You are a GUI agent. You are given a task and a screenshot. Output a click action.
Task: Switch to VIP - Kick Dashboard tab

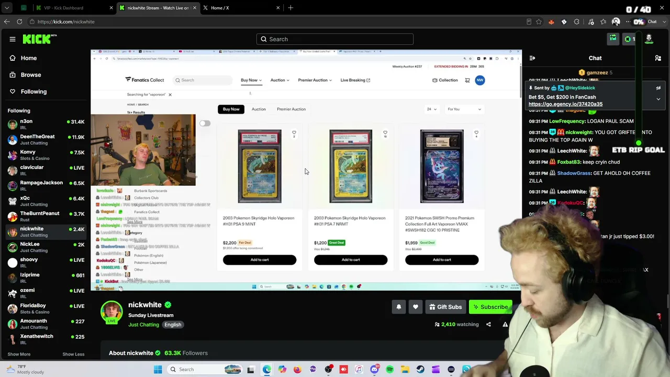tap(75, 8)
